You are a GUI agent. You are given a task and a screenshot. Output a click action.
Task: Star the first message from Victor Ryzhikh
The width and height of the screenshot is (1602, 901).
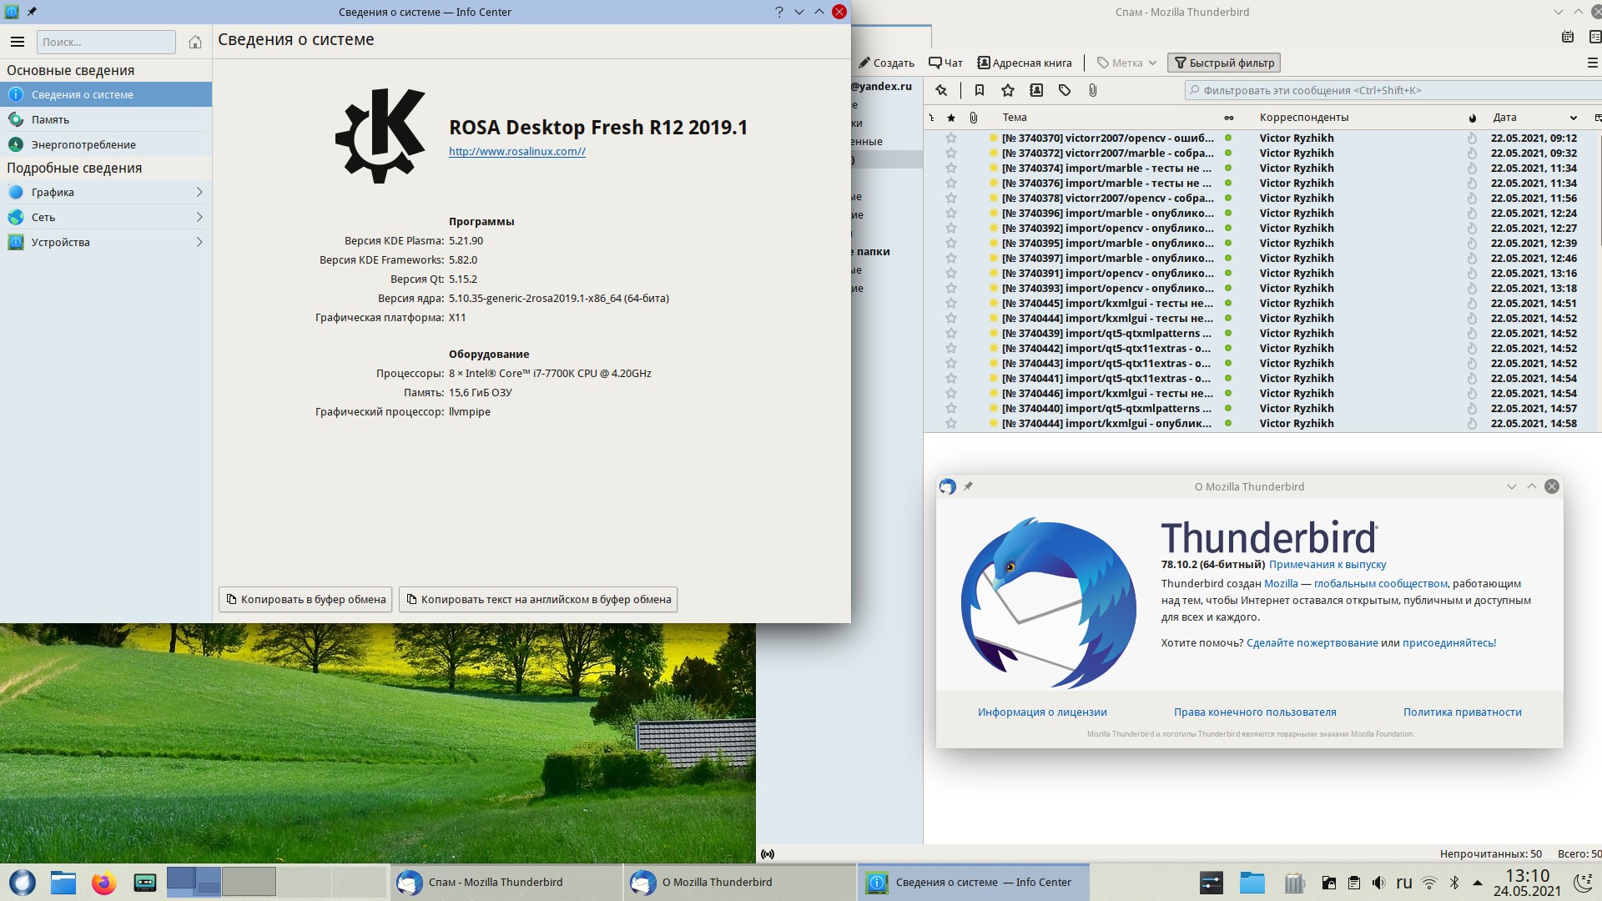951,138
